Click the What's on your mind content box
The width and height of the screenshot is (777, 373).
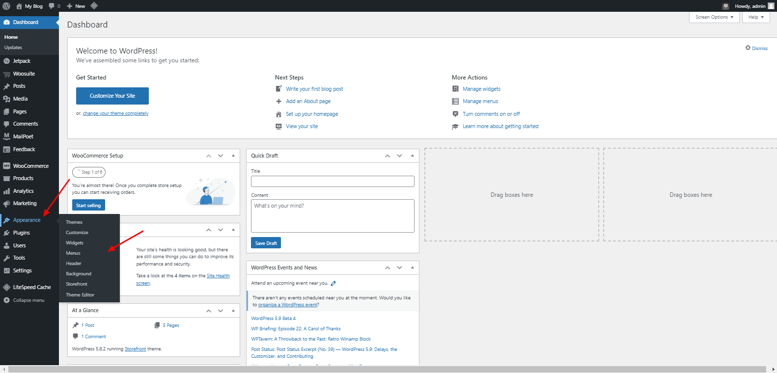(x=333, y=216)
